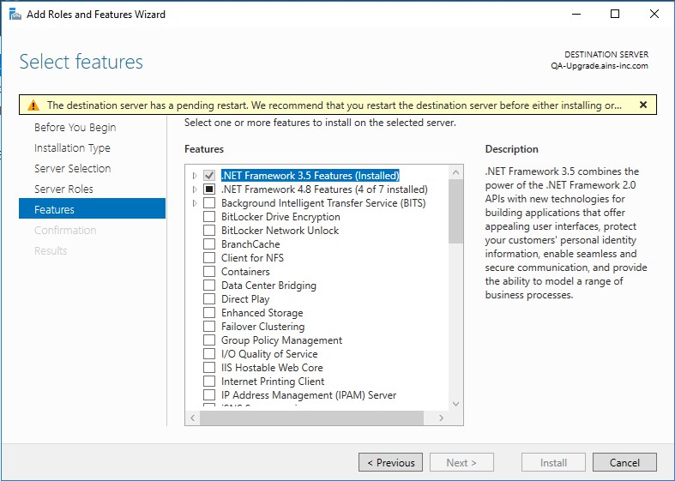Go to the Server Selection step
This screenshot has width=675, height=481.
(x=72, y=169)
